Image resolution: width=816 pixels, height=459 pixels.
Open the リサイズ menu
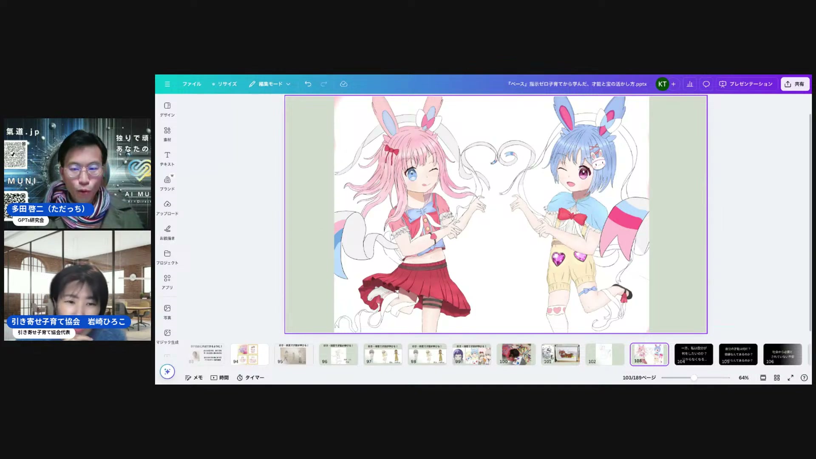[x=224, y=84]
